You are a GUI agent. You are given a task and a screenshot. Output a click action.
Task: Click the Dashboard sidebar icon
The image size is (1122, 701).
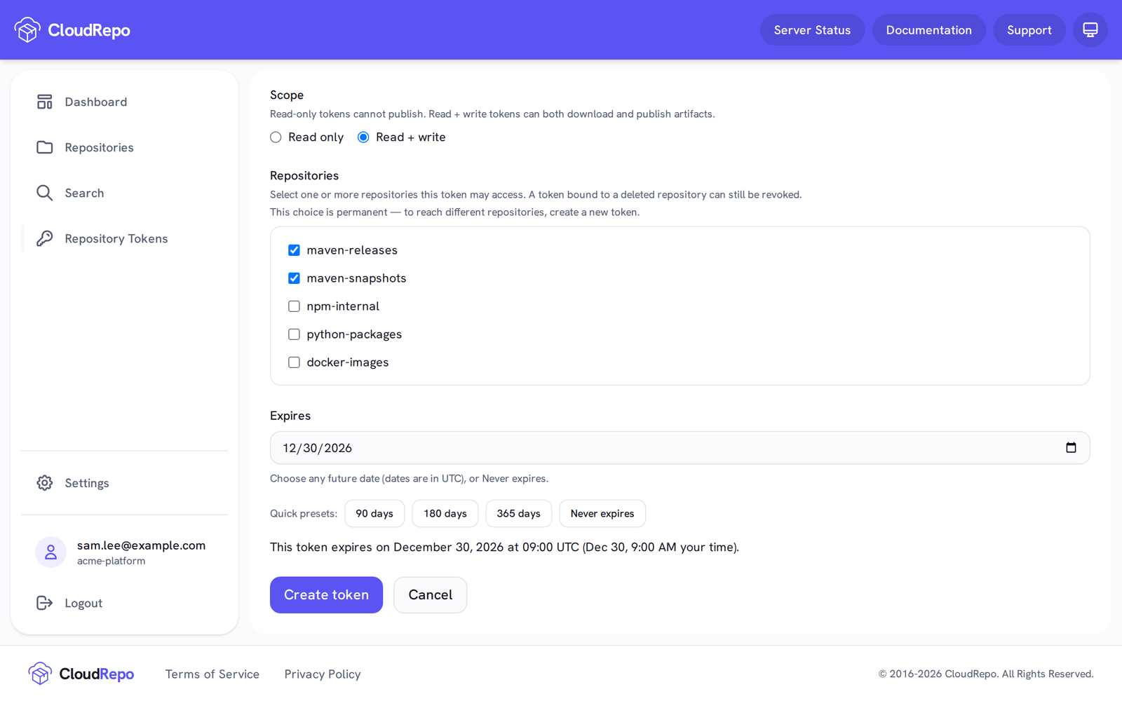point(45,102)
